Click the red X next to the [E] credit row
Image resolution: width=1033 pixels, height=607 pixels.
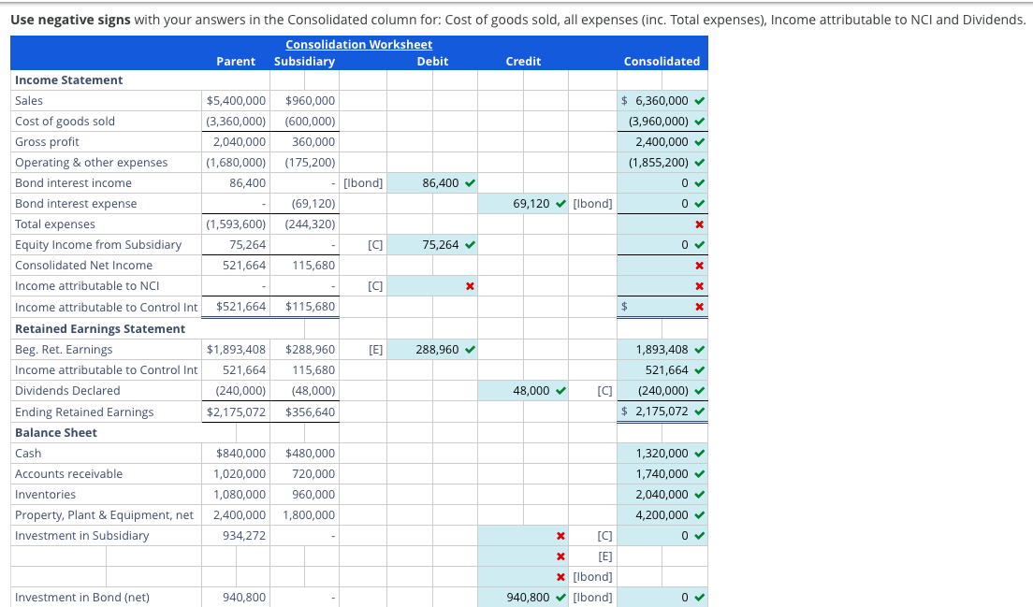[x=560, y=556]
